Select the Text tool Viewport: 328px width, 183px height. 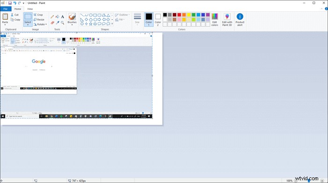click(x=62, y=17)
